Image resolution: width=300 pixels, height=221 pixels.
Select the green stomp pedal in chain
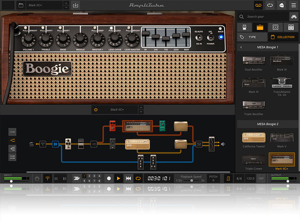pos(162,126)
